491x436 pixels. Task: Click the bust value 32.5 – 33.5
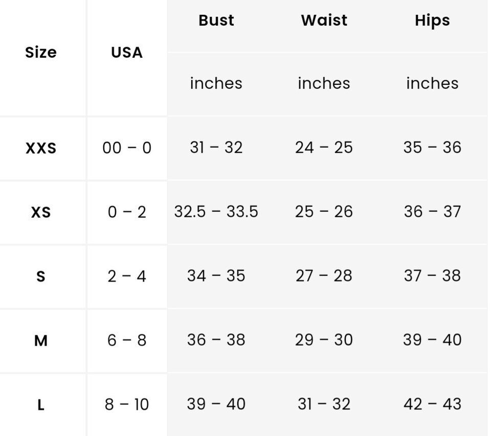coord(216,211)
